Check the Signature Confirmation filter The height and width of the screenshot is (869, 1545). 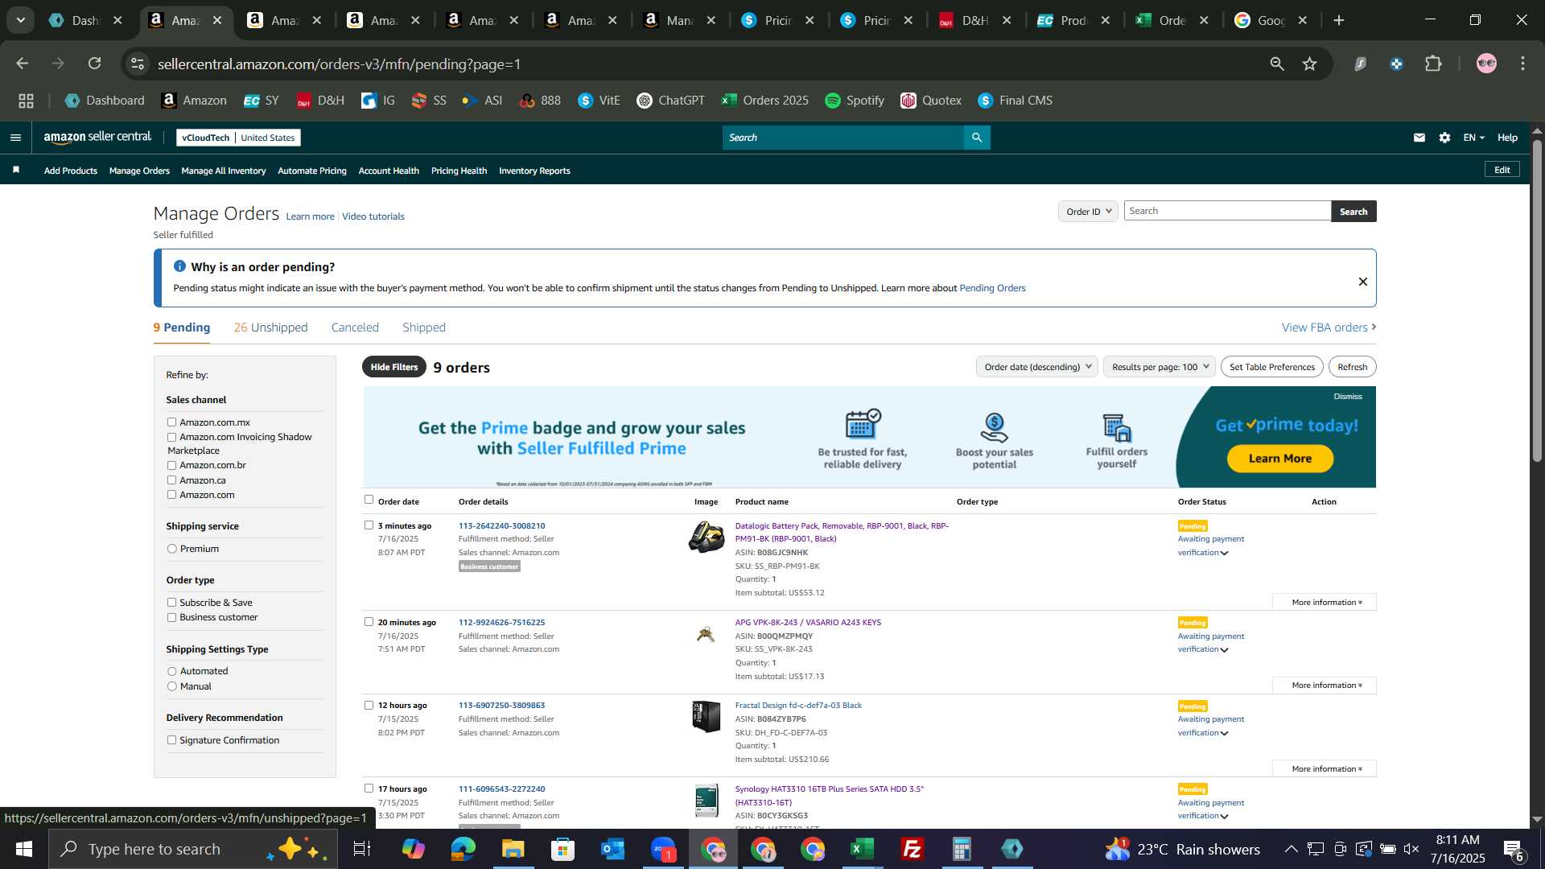tap(171, 740)
